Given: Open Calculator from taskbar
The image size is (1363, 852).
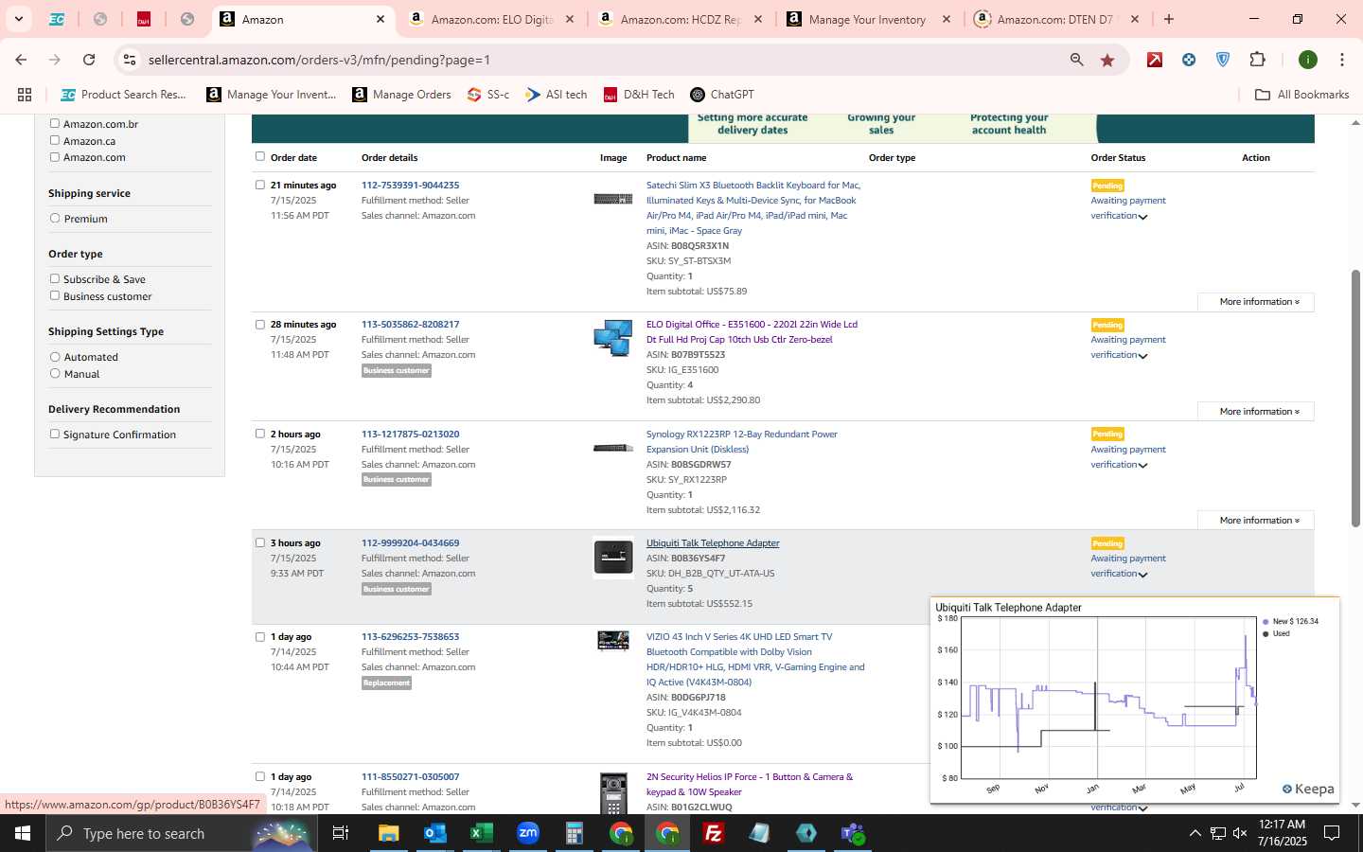Looking at the screenshot, I should [574, 833].
